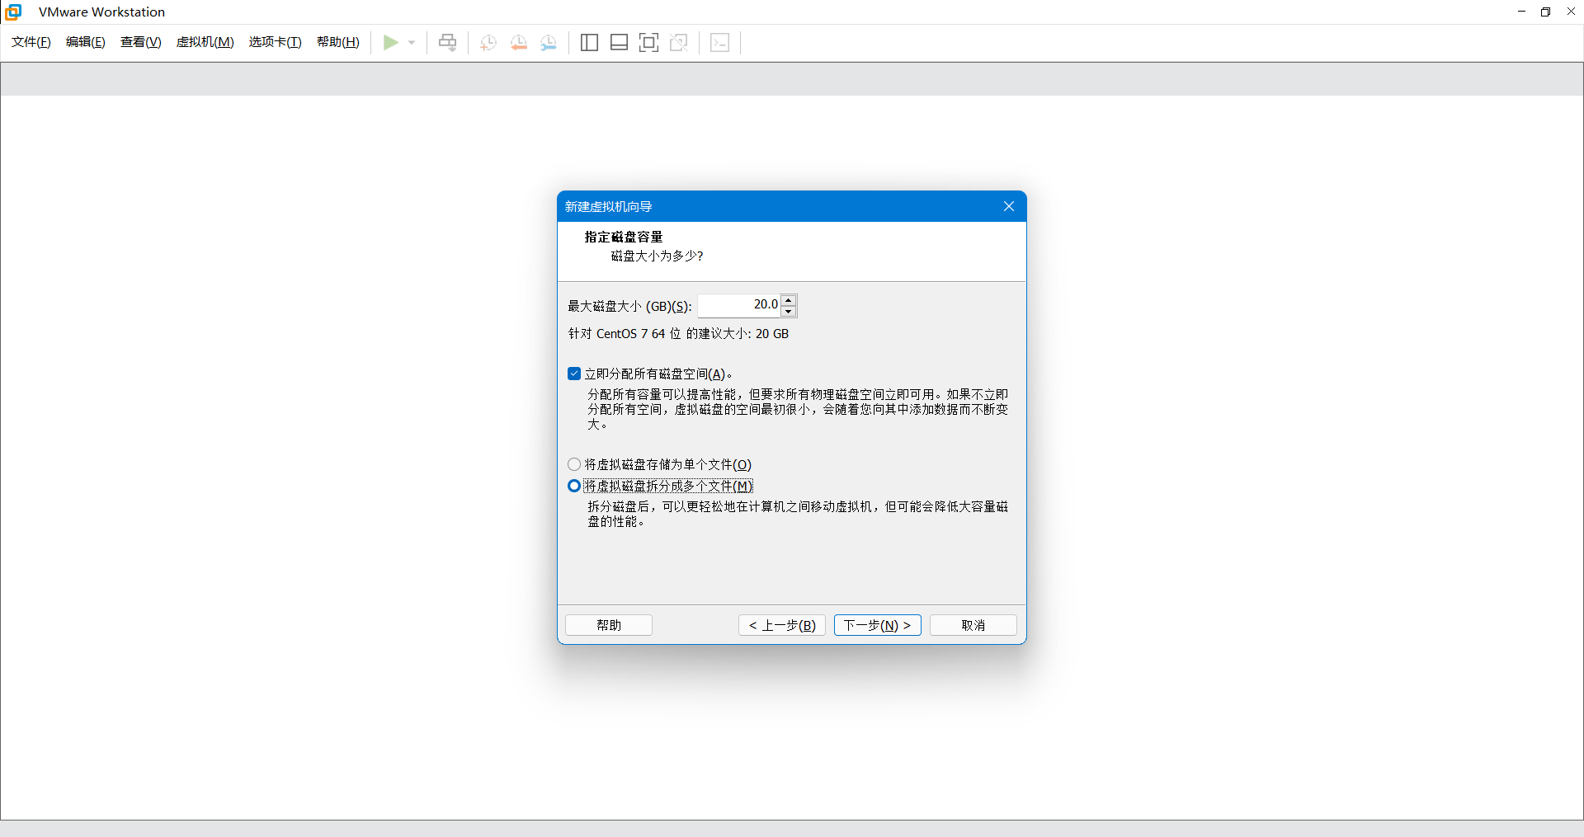Open the power options dropdown arrow
The image size is (1584, 837).
pyautogui.click(x=412, y=42)
